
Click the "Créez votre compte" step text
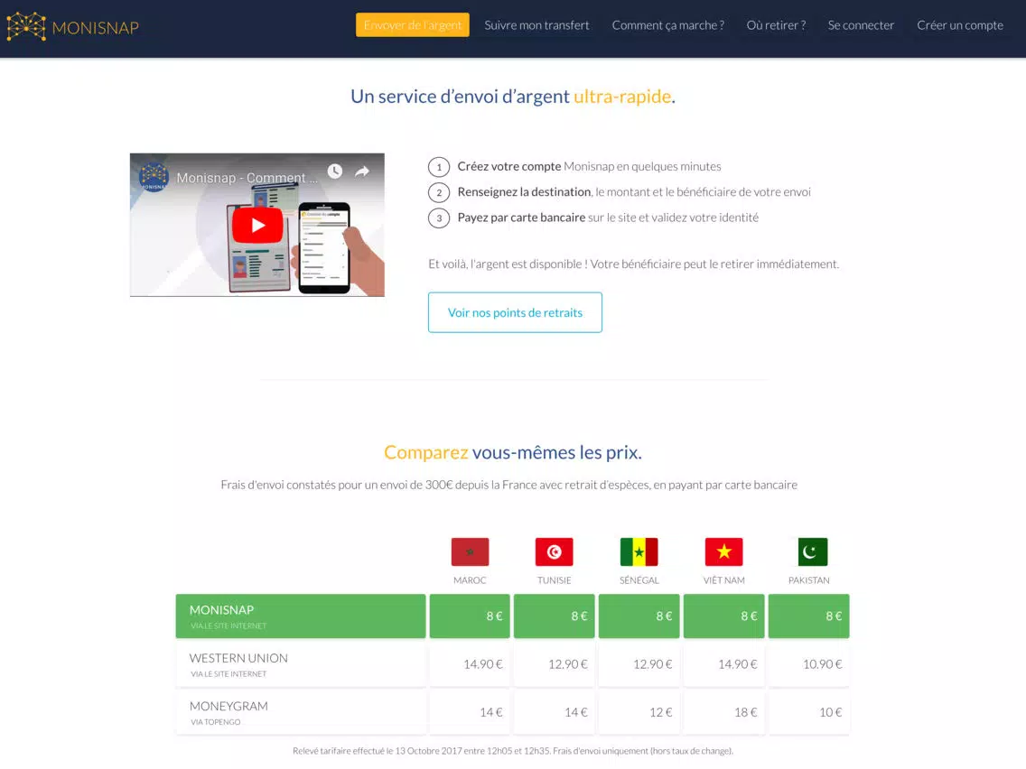point(509,167)
